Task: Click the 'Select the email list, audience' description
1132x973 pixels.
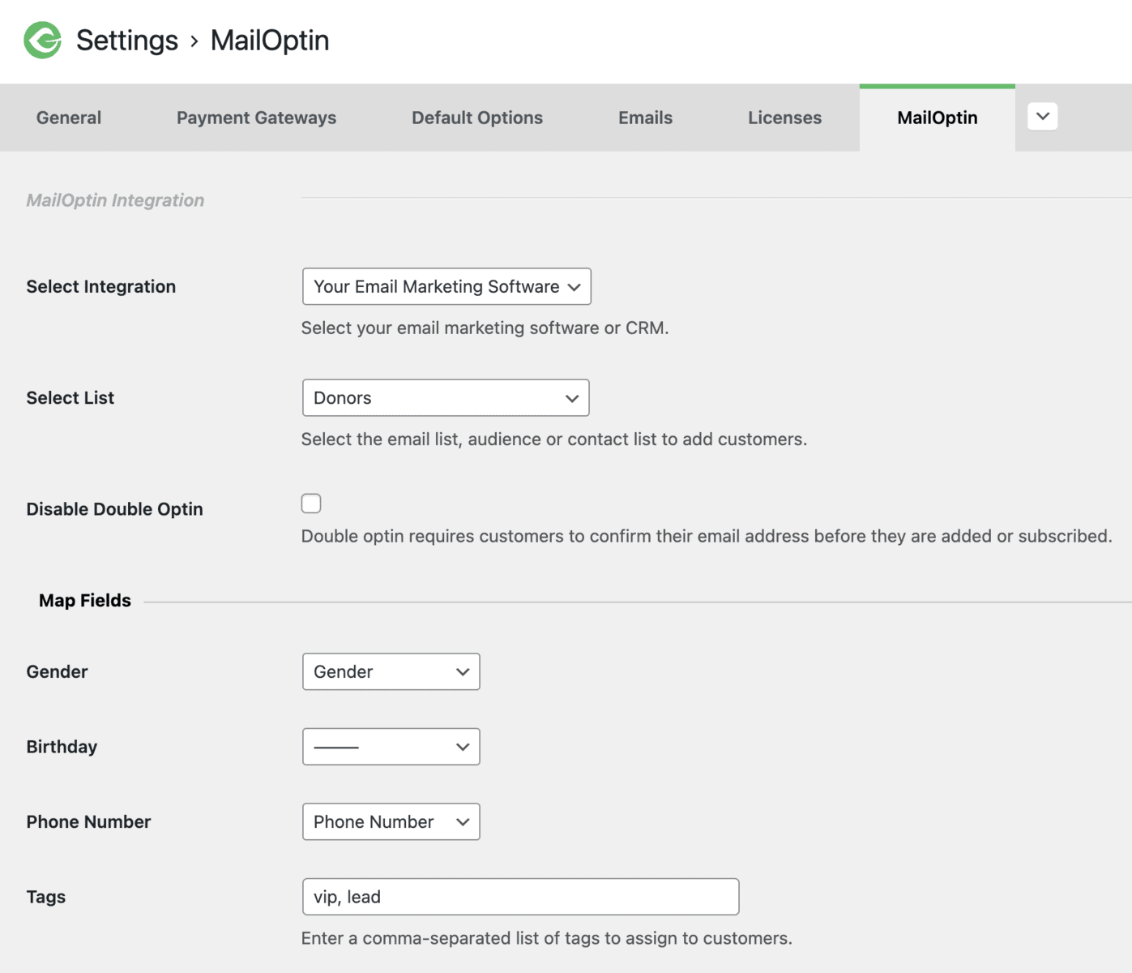Action: [554, 439]
